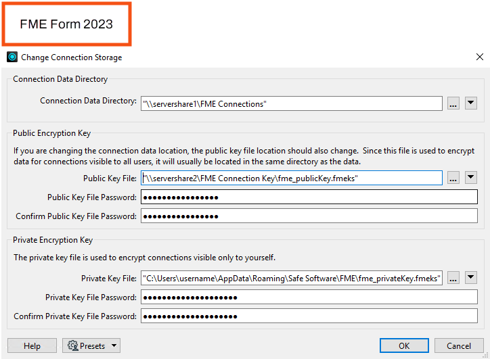Viewport: 490px width, 359px height.
Task: Close the Change Connection Storage dialog
Action: tap(480, 57)
